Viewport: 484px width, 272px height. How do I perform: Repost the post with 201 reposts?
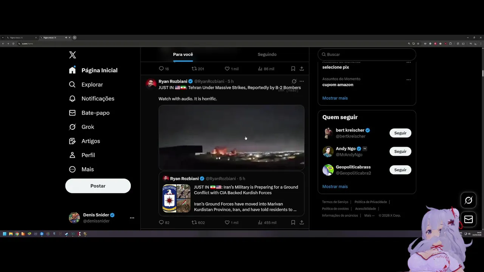pos(198,69)
